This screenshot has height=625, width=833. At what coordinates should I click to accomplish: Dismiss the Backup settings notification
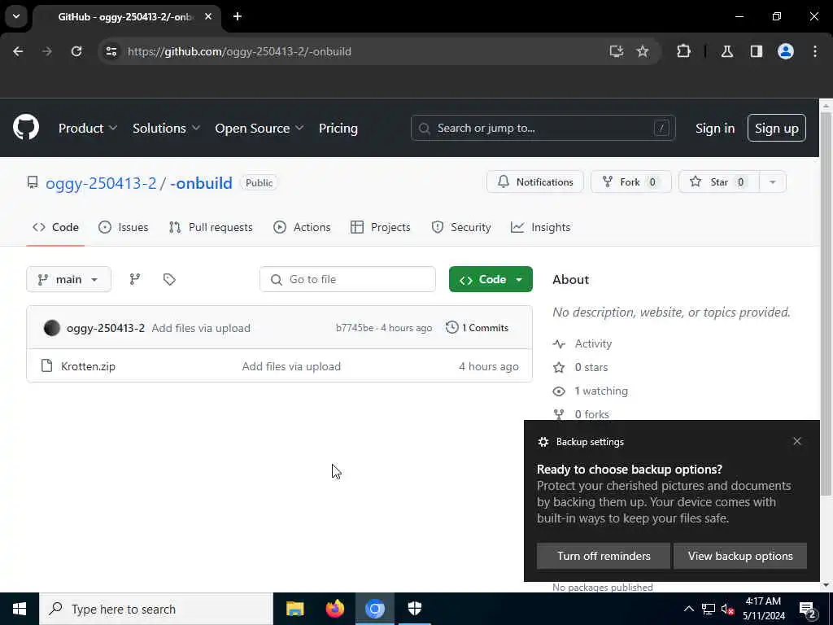797,441
